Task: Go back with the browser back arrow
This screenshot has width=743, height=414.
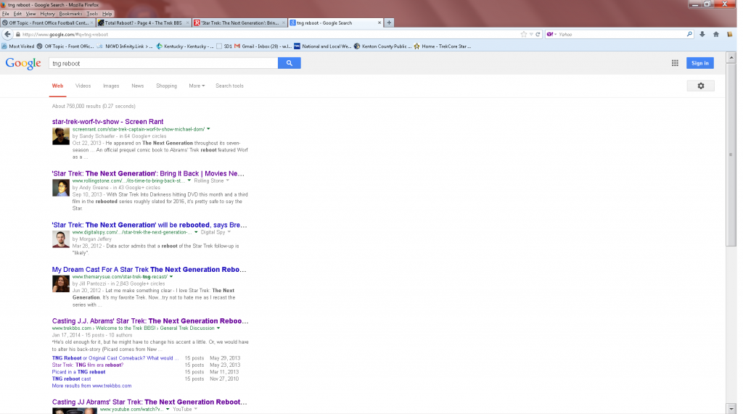Action: point(7,34)
